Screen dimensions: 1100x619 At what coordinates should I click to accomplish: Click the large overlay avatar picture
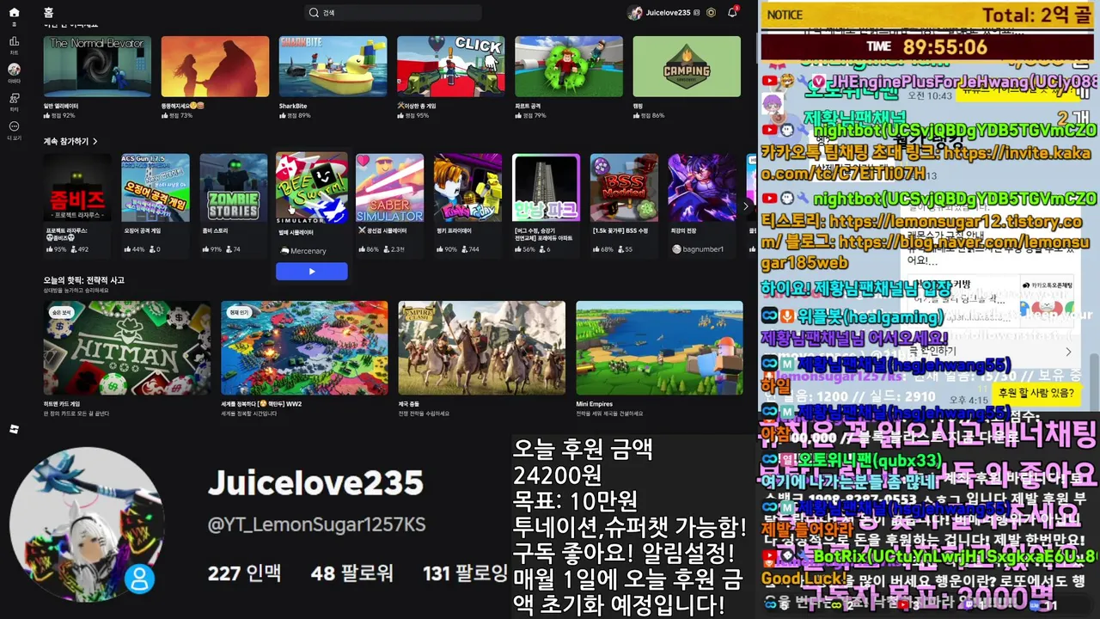click(86, 525)
